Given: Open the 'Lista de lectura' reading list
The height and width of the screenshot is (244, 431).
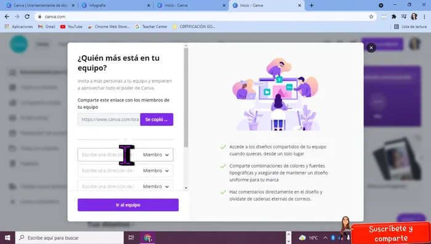Looking at the screenshot, I should [410, 26].
